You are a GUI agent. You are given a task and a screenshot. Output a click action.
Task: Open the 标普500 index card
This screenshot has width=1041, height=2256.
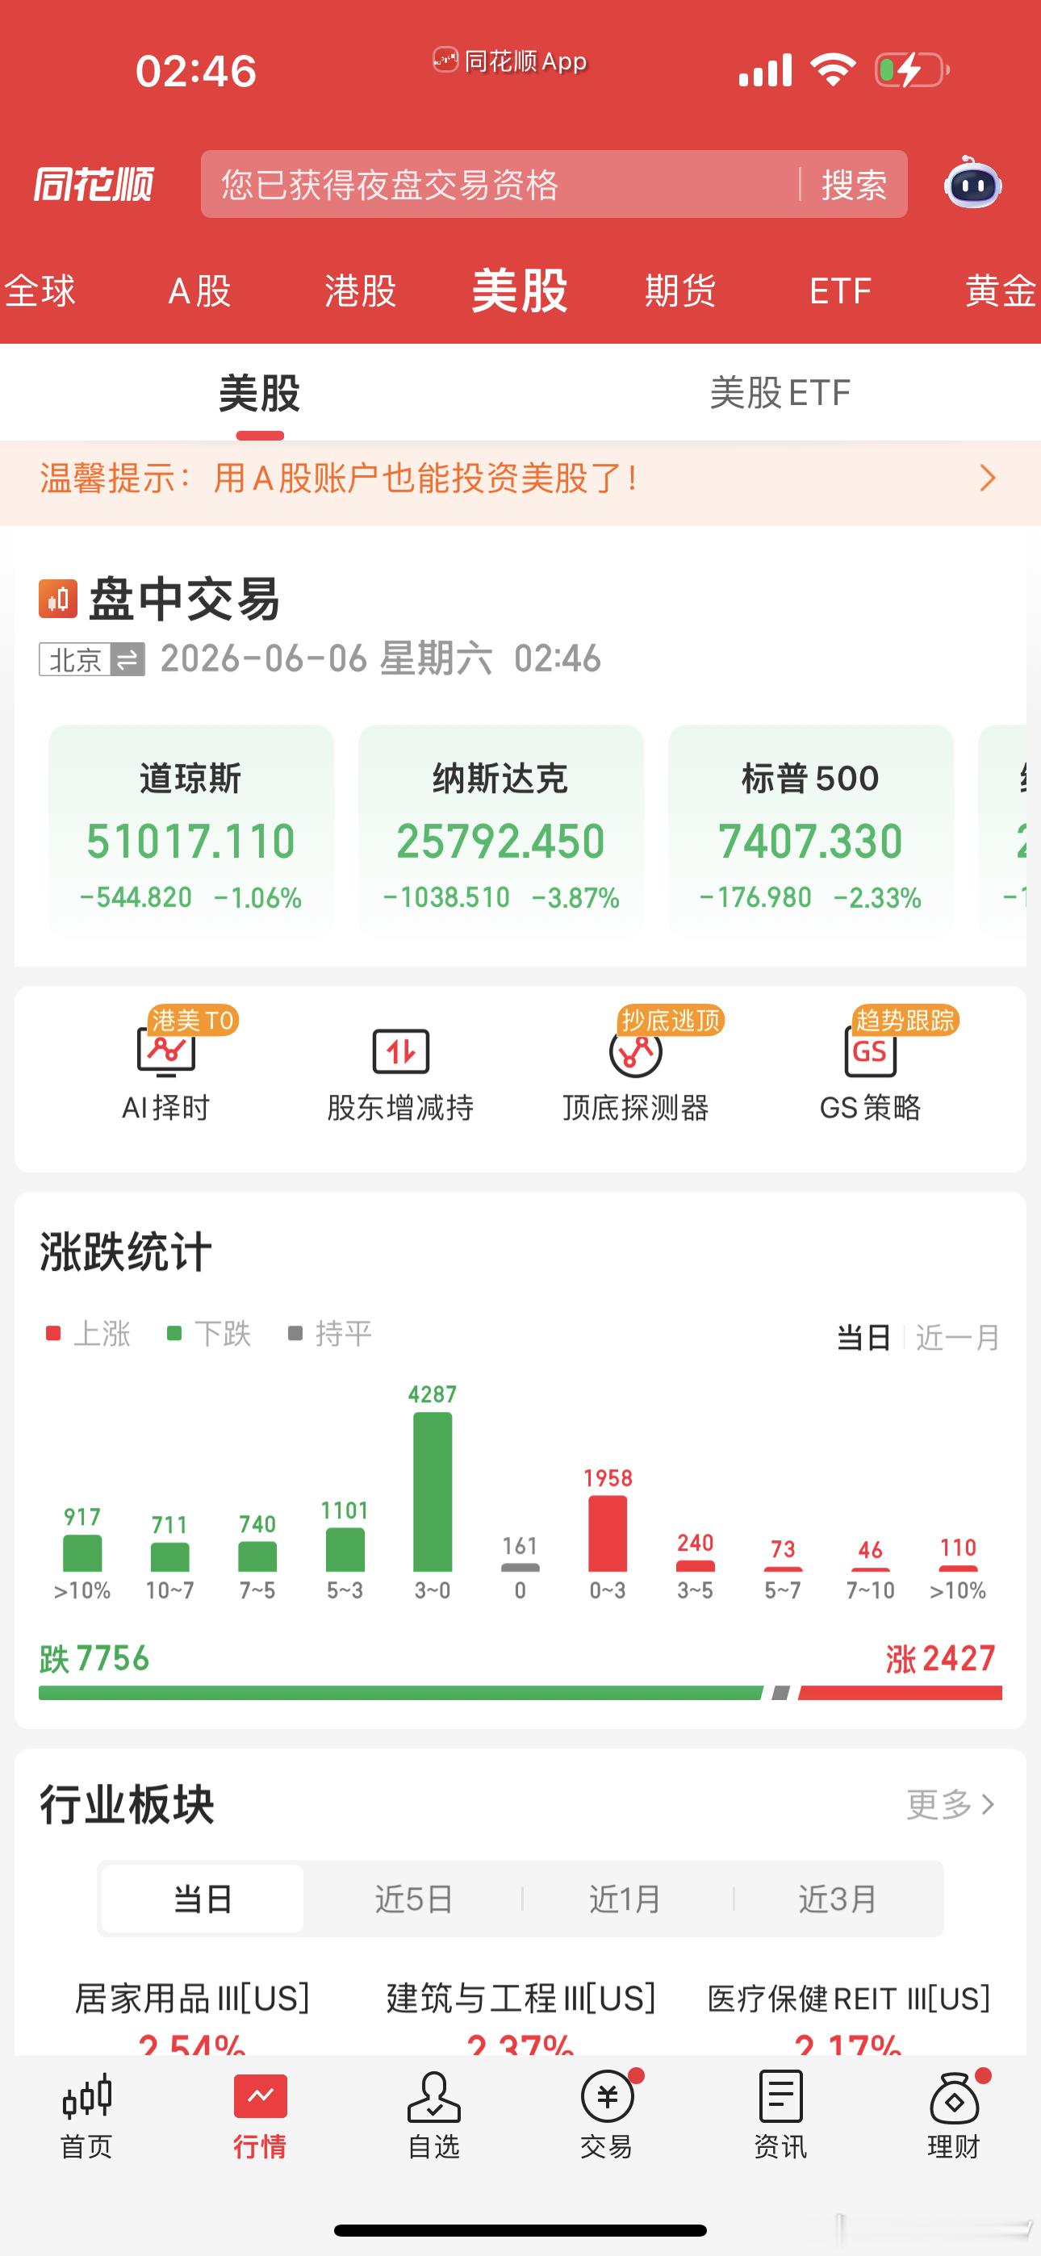click(810, 829)
